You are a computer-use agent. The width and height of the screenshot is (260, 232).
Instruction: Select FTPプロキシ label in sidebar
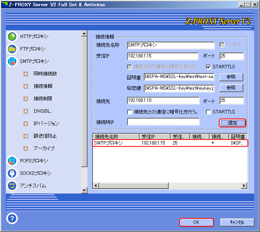click(x=33, y=49)
